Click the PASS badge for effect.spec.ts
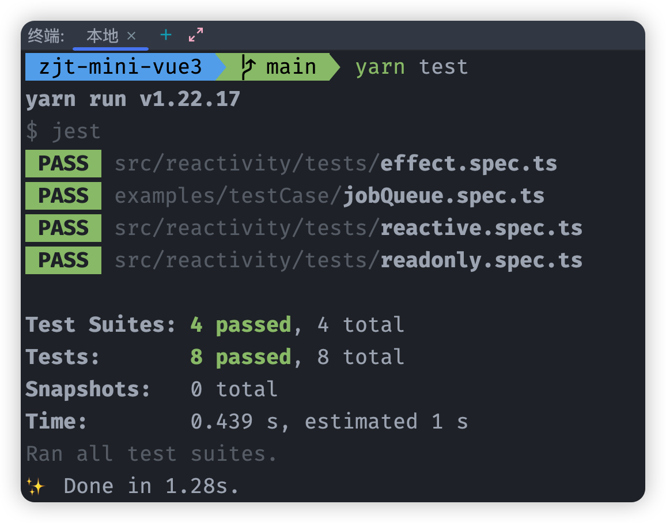This screenshot has width=666, height=523. click(63, 164)
